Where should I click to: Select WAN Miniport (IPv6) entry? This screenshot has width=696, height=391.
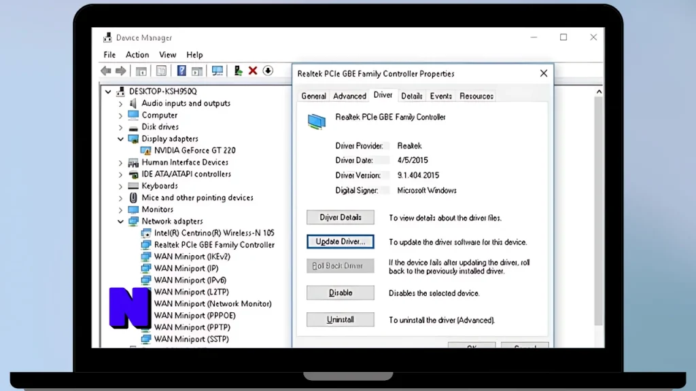(x=190, y=280)
